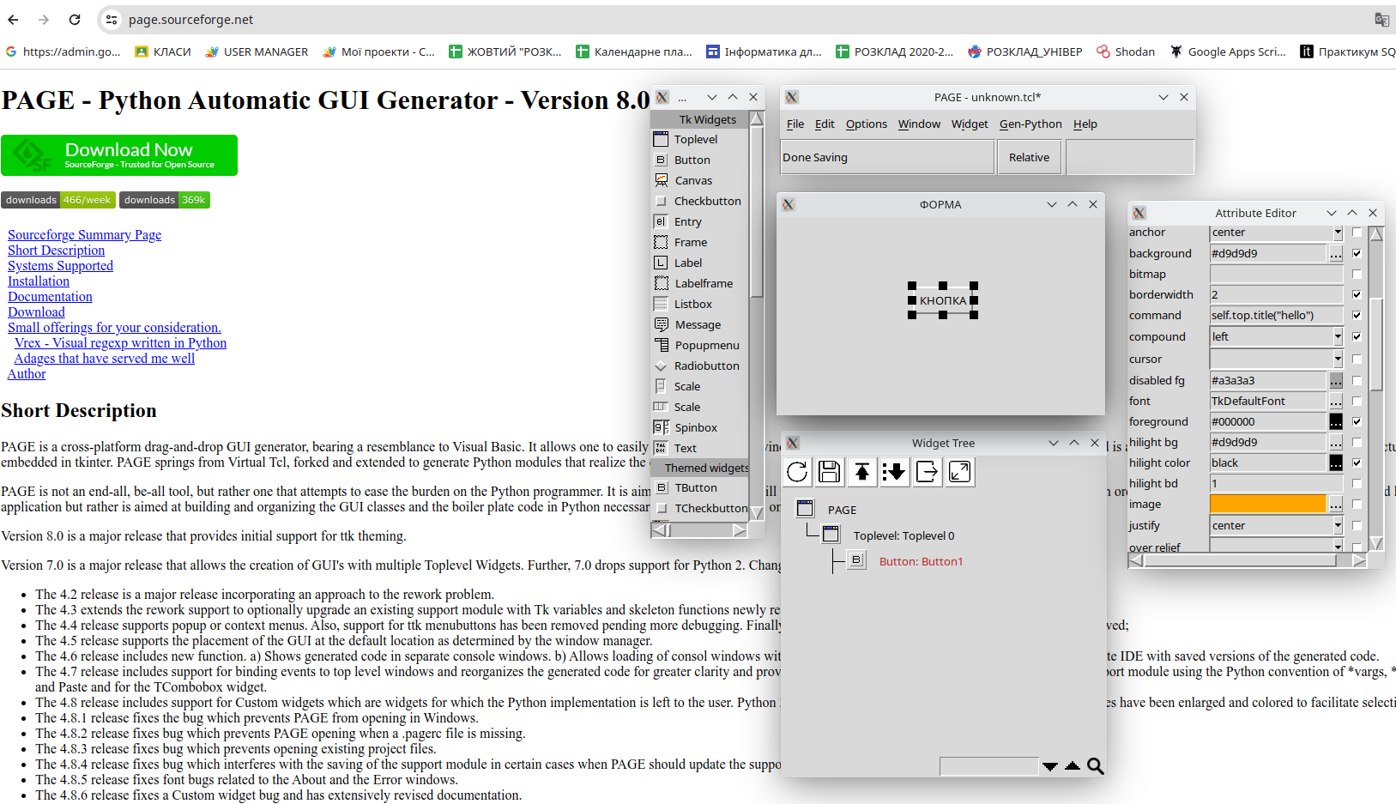Image resolution: width=1396 pixels, height=804 pixels.
Task: Select the TButton themed widget icon
Action: (662, 487)
